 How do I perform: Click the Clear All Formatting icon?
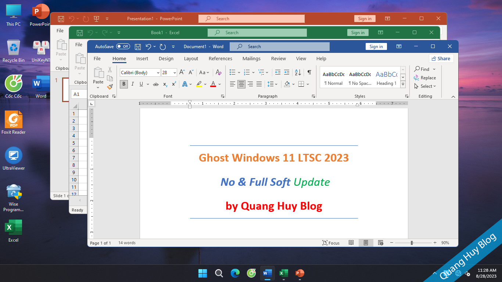[x=218, y=72]
